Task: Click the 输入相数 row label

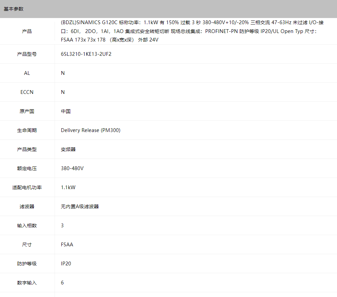Action: (27, 226)
